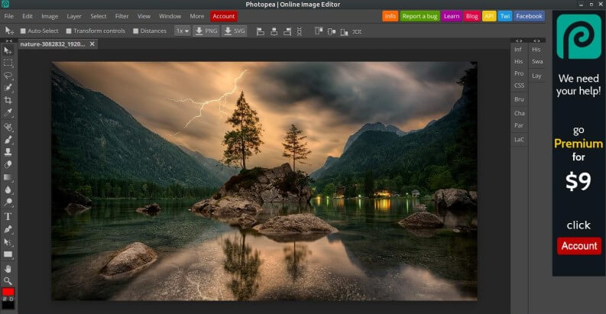
Task: Click the align top edges icon
Action: click(x=319, y=31)
